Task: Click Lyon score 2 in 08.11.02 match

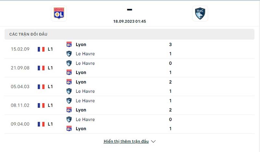Action: tap(170, 110)
